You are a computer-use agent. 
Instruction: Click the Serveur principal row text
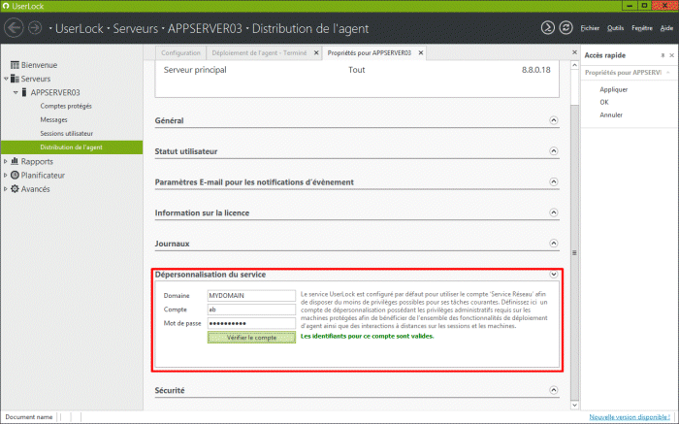pos(195,70)
